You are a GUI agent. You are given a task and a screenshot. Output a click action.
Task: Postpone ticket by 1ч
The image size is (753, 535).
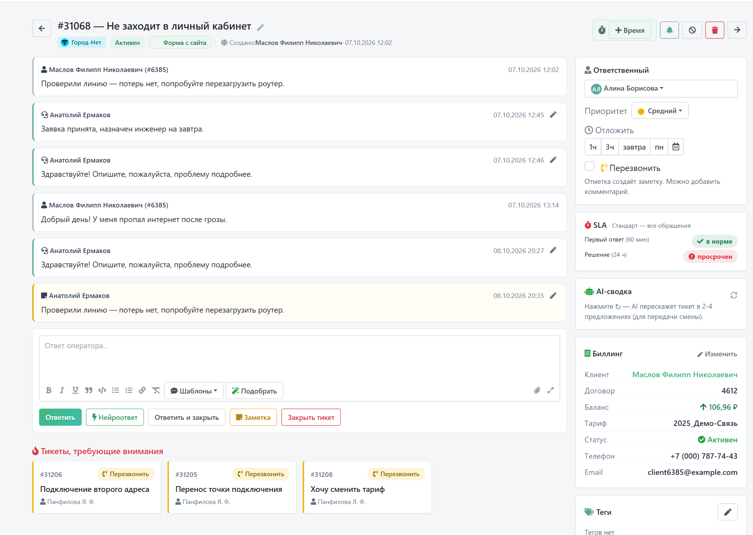tap(593, 147)
